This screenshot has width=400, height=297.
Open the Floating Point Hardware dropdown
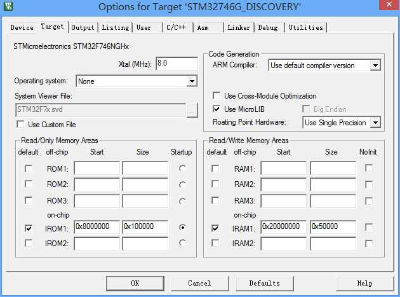tap(342, 123)
